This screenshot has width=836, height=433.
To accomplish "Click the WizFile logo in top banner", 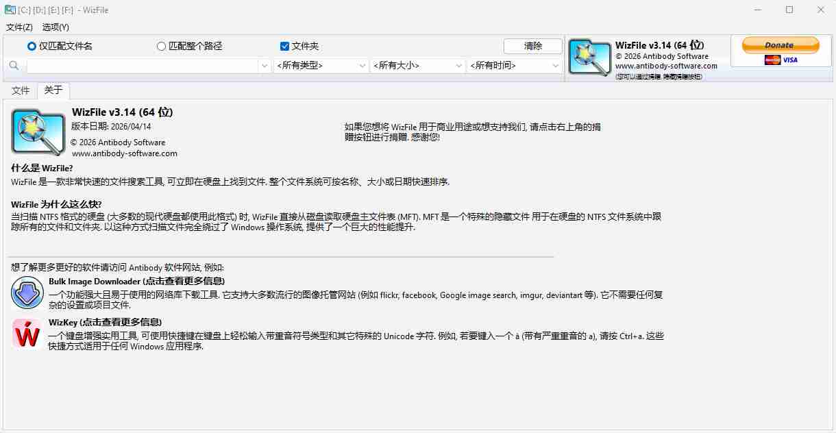I will pos(589,58).
